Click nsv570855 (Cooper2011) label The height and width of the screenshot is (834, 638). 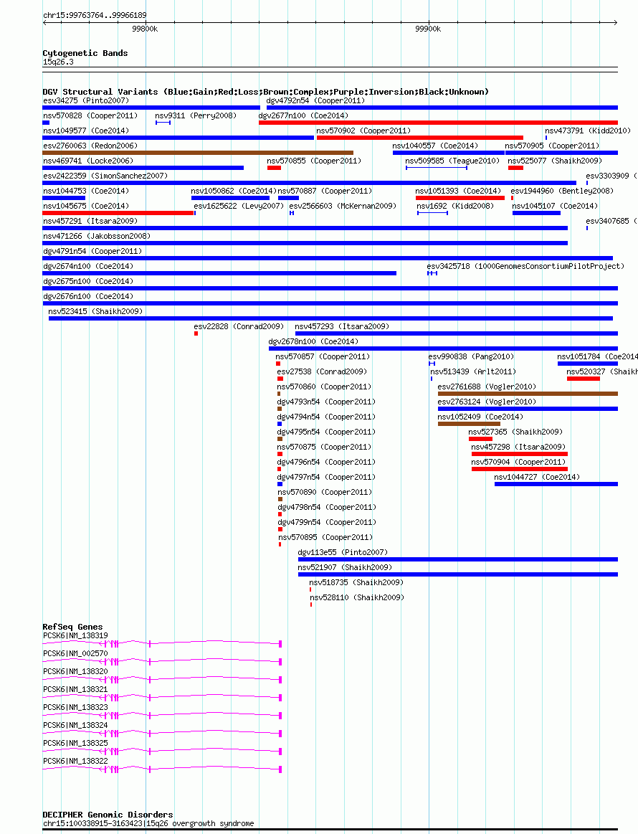coord(314,161)
